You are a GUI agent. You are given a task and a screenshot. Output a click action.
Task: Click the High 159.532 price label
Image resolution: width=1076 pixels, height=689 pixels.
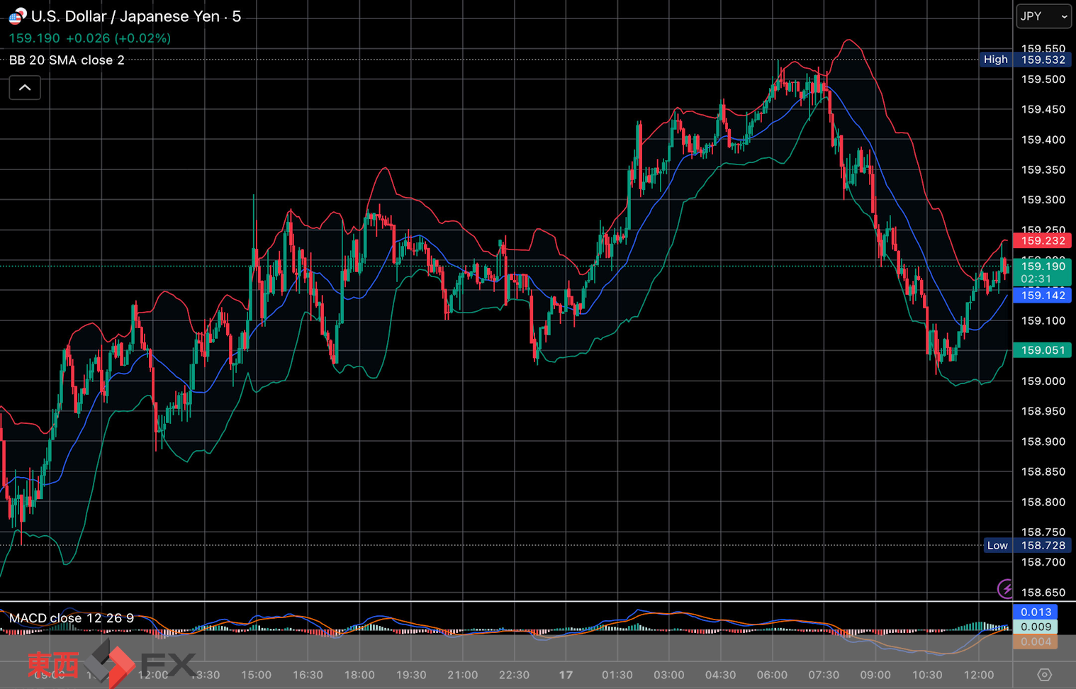pos(1026,60)
